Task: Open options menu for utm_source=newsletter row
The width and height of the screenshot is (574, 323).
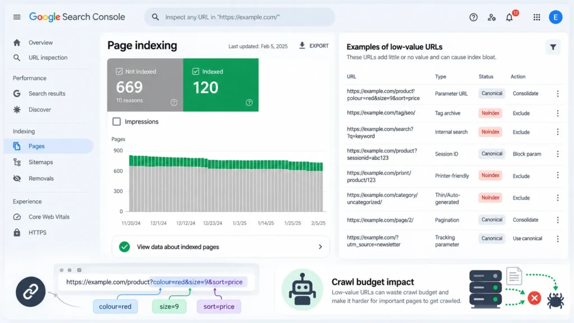Action: click(558, 239)
